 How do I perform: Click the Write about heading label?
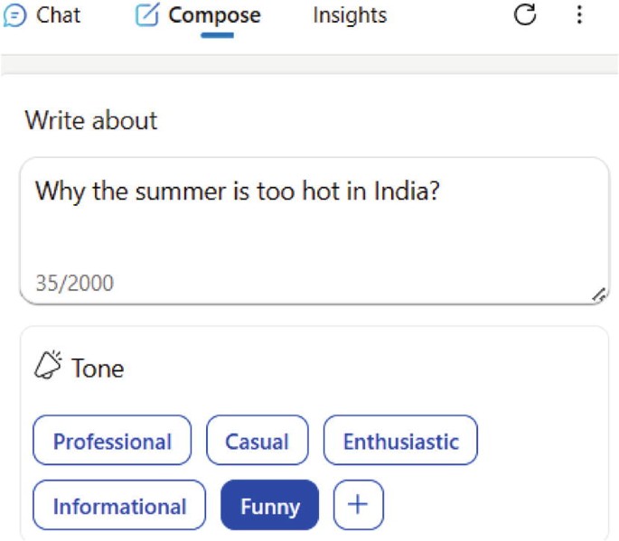coord(91,120)
